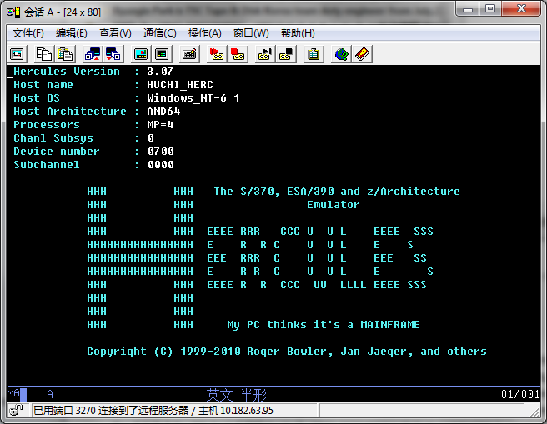The image size is (547, 424).
Task: Click the status bar connection message 10.182.63.95
Action: click(x=153, y=411)
